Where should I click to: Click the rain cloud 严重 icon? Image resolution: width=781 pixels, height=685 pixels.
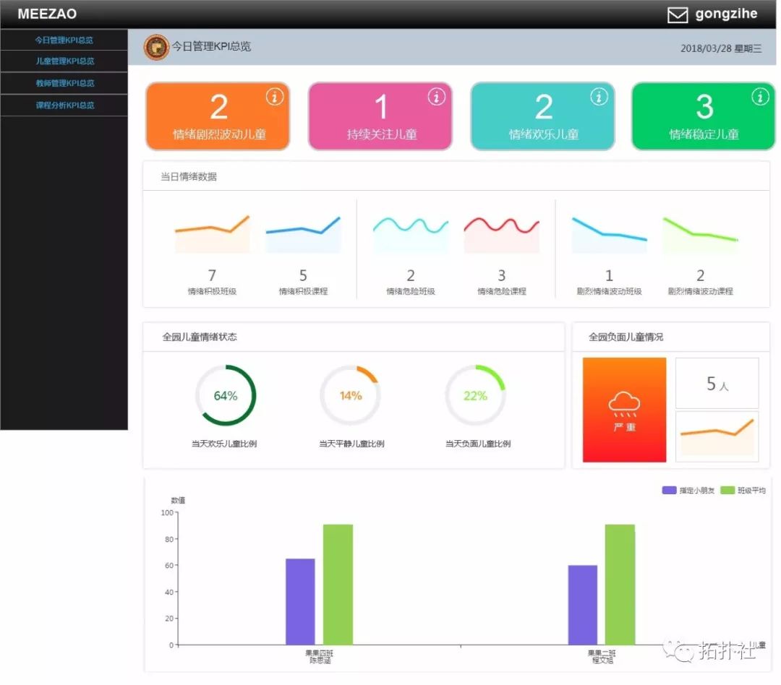coord(624,410)
